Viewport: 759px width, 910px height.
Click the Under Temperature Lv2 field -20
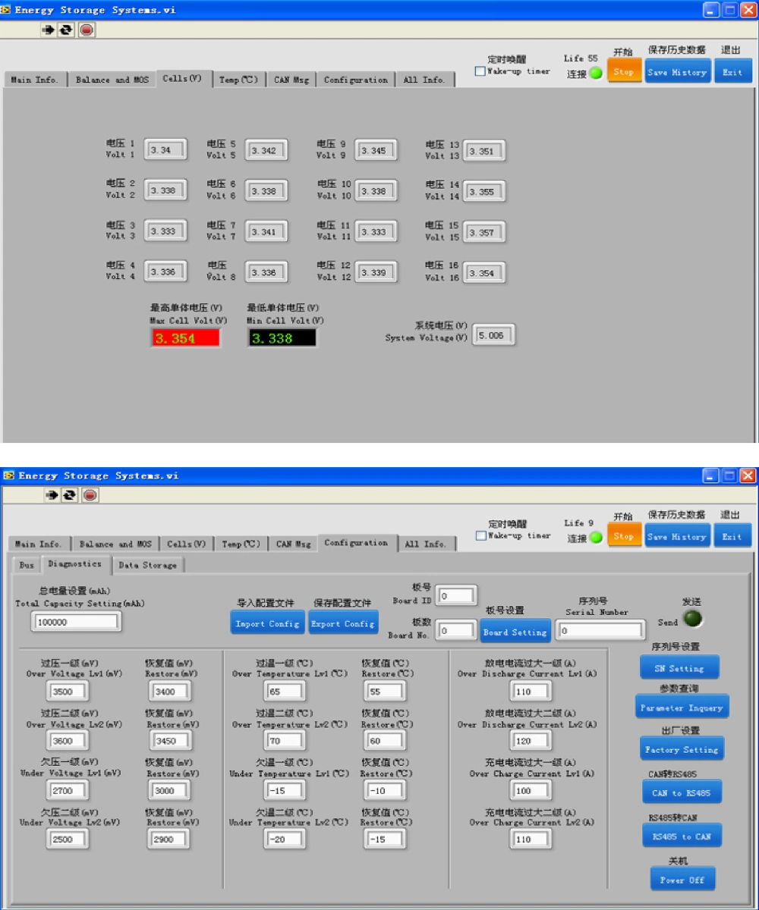[285, 839]
